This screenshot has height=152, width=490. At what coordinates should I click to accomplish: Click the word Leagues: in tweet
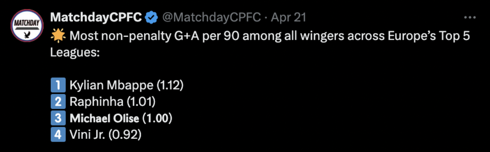click(75, 52)
